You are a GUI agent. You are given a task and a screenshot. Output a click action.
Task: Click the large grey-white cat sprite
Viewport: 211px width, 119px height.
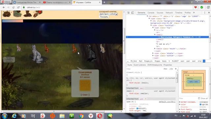[37, 54]
